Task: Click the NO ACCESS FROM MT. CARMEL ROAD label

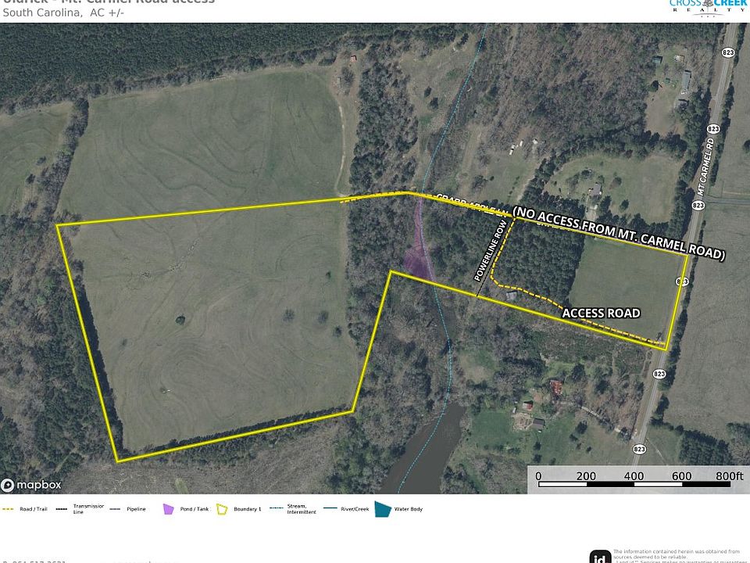Action: pos(619,233)
